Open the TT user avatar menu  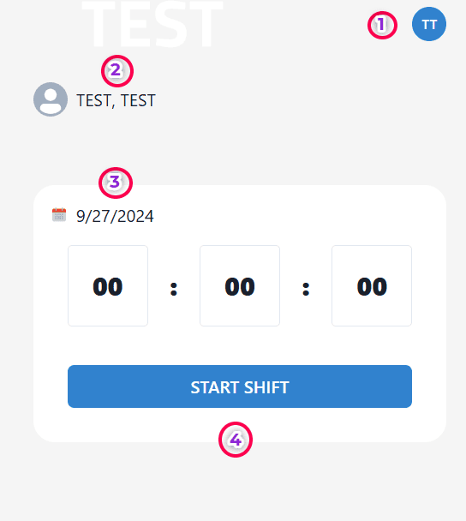(429, 24)
